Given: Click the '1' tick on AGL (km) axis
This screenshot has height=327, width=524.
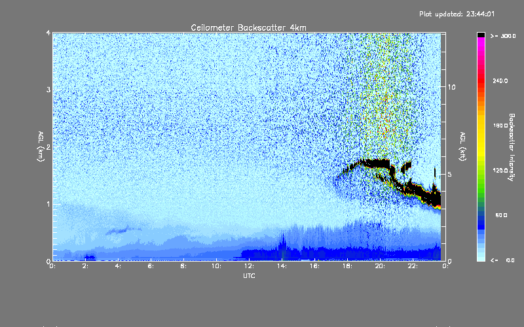Looking at the screenshot, I should point(48,204).
